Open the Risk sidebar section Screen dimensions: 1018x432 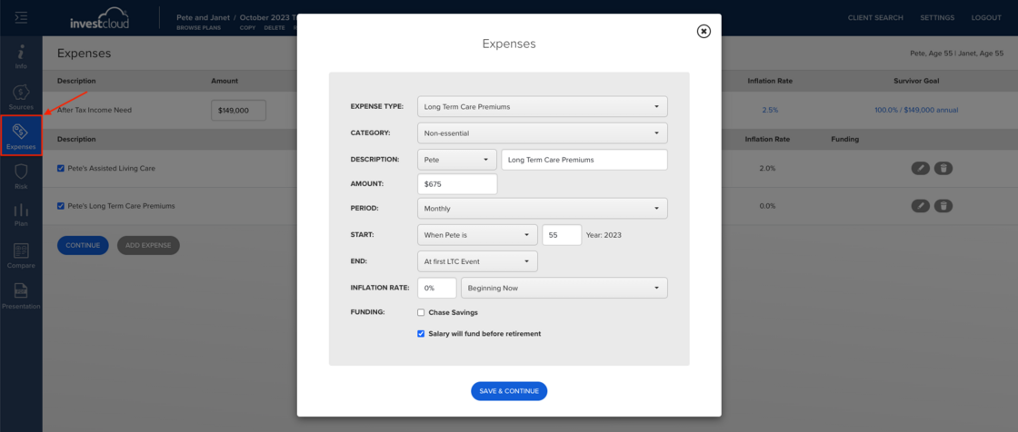[x=21, y=175]
